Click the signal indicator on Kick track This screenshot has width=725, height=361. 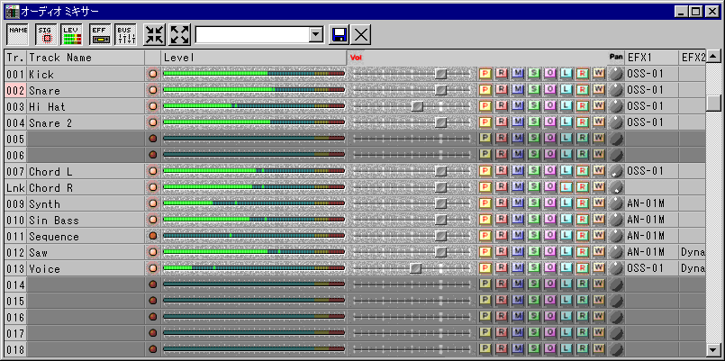(x=153, y=74)
